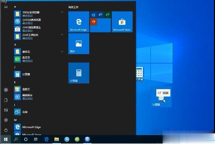Viewport: 215px width, 144px height.
Task: Open File Explorer from the taskbar
Action: pyautogui.click(x=56, y=139)
